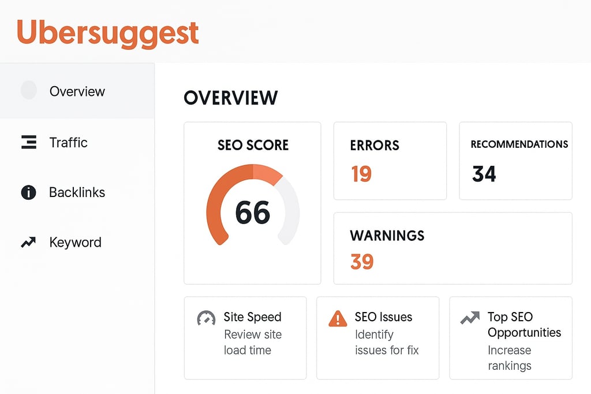Click the SEO score number 66
The width and height of the screenshot is (591, 394).
[253, 213]
